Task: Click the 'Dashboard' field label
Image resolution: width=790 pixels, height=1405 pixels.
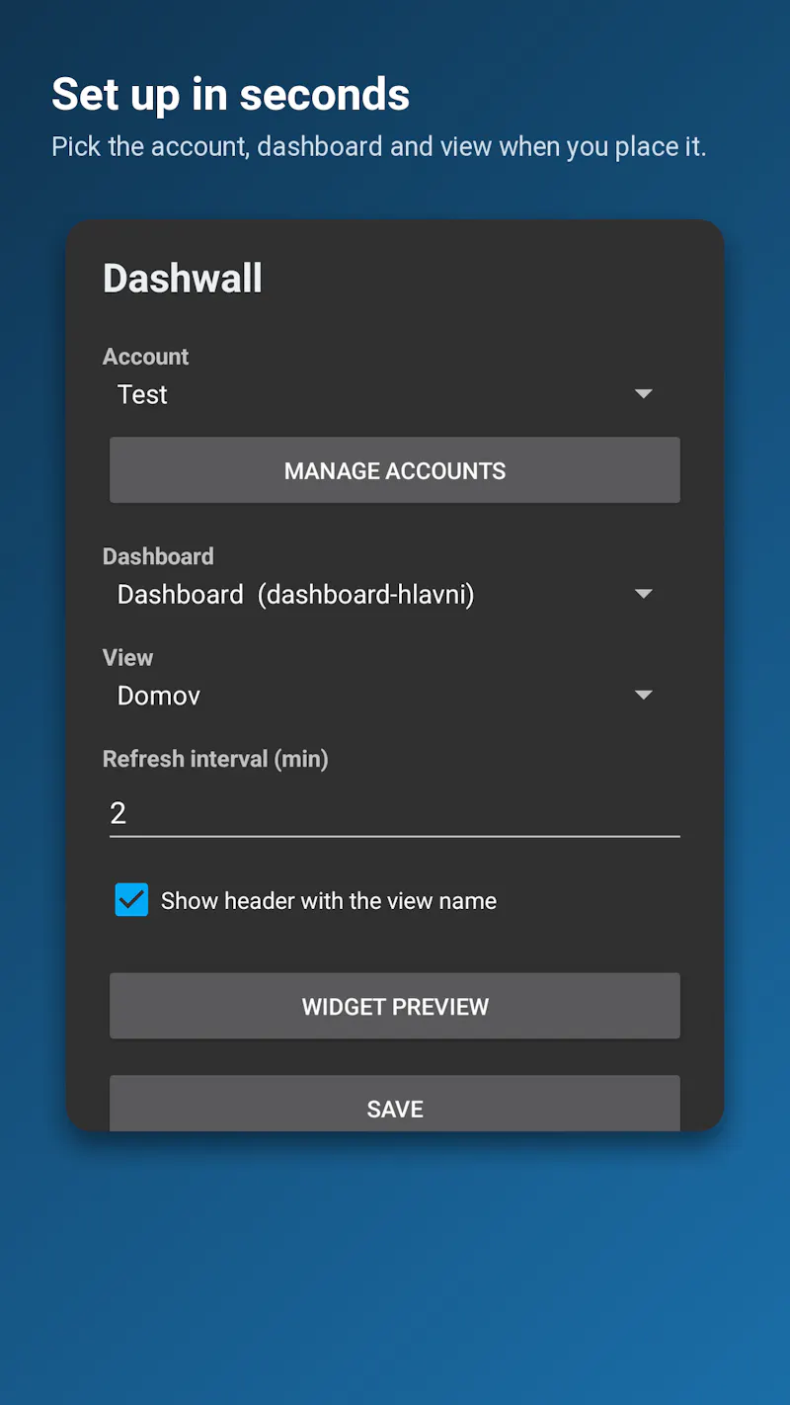Action: 158,556
